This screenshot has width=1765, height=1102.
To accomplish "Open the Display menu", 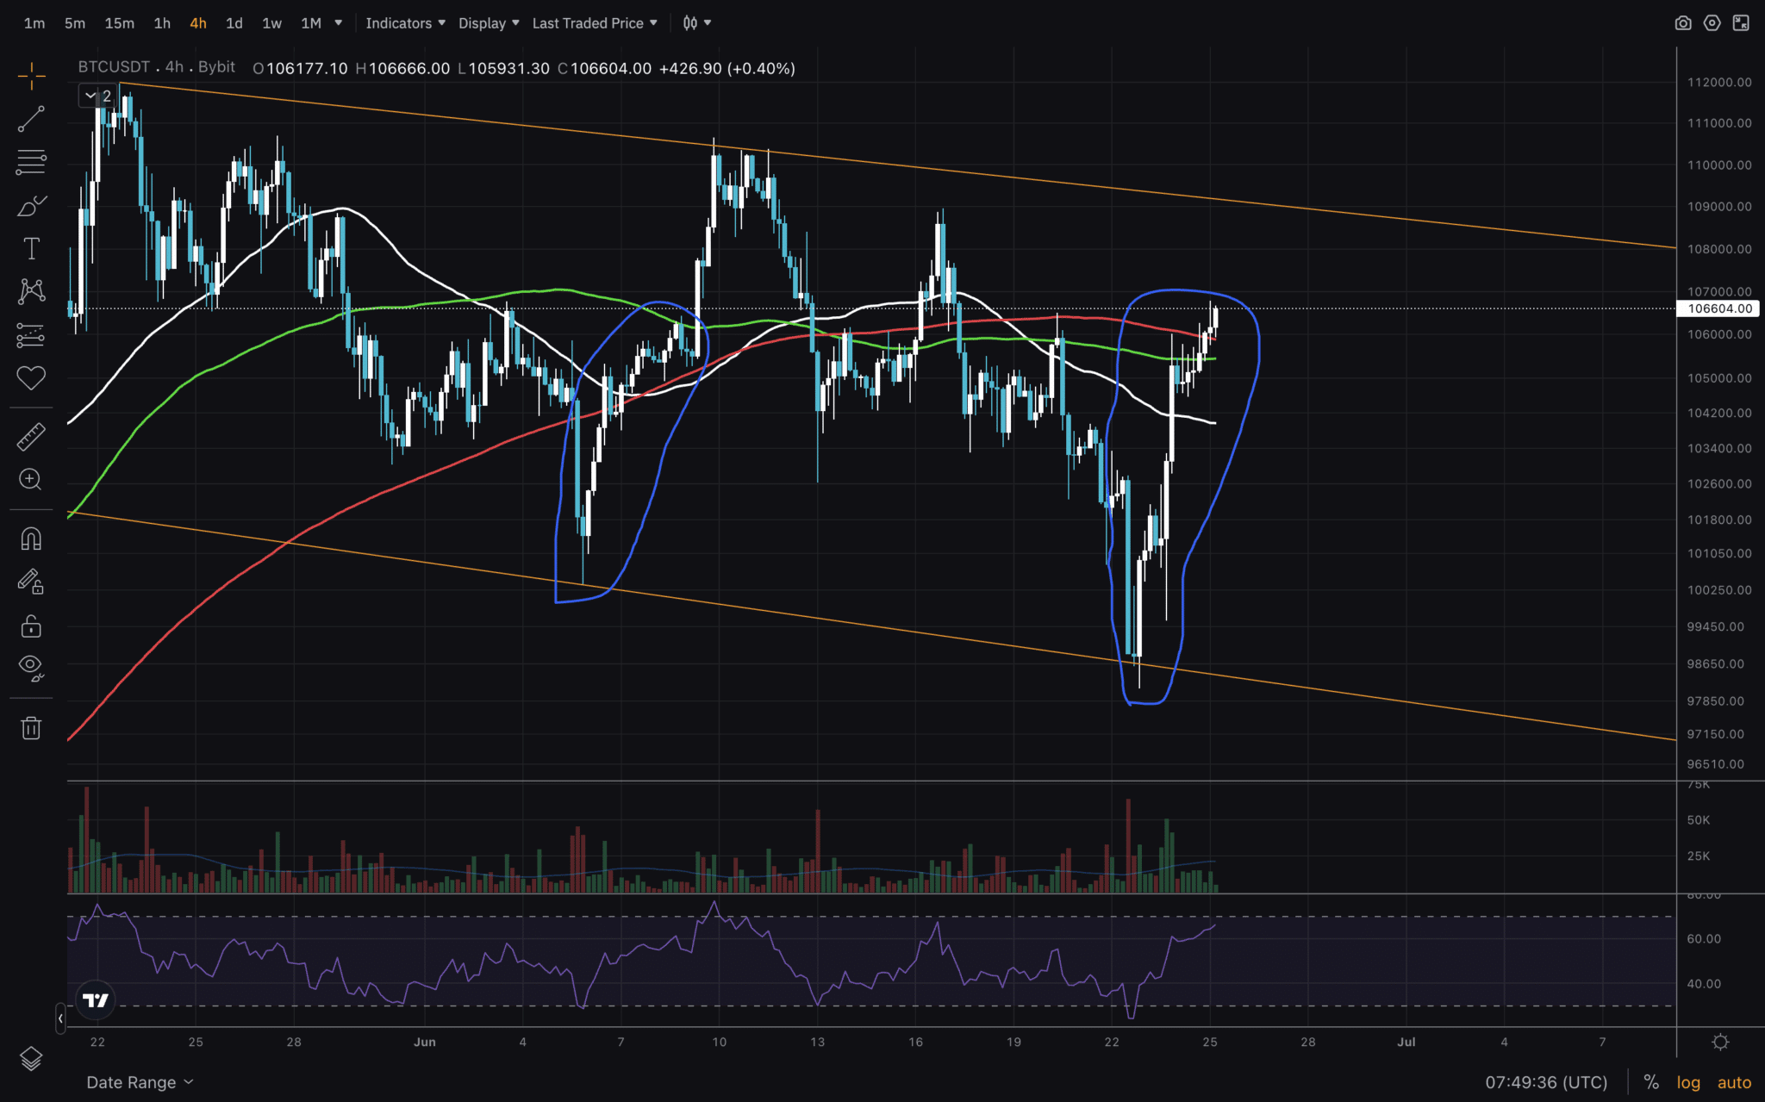I will pos(483,23).
